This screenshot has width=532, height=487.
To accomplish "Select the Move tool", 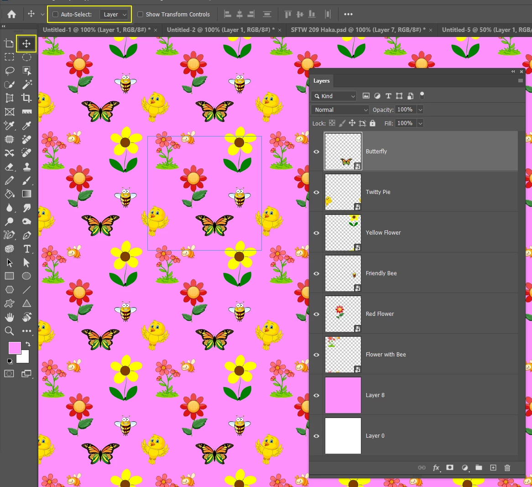I will click(x=26, y=43).
